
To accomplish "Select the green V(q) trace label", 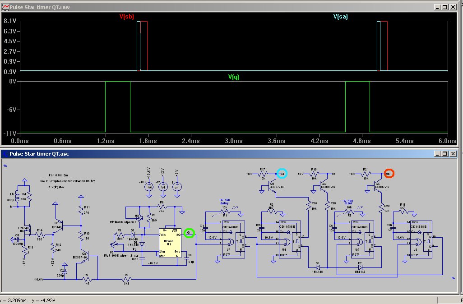I will click(233, 77).
